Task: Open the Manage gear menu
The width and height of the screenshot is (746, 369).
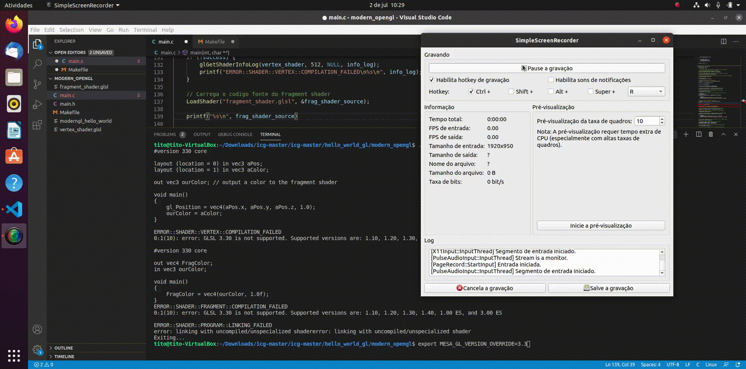Action: click(x=37, y=349)
